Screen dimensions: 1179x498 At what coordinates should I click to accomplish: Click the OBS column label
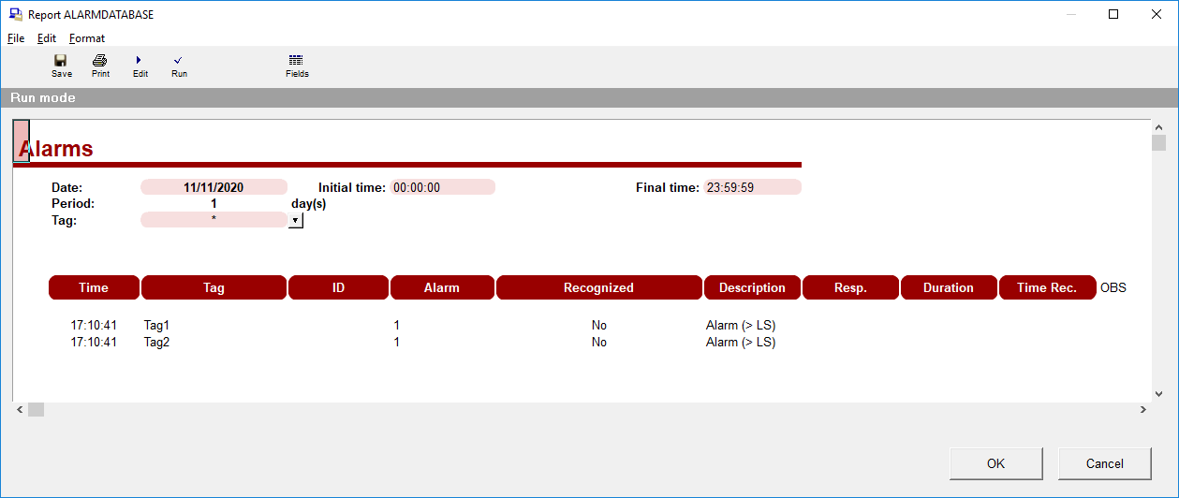(x=1113, y=287)
